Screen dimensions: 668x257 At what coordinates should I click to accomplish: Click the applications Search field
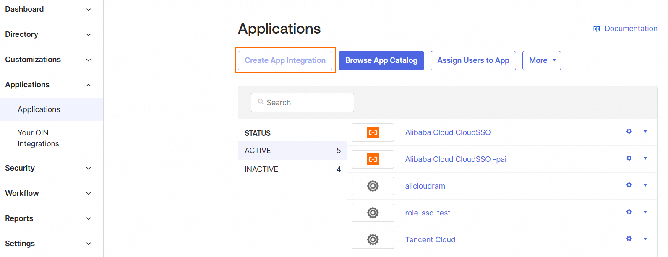pyautogui.click(x=302, y=103)
